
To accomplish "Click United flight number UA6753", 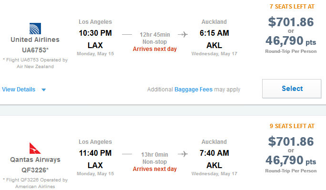I will [x=35, y=50].
